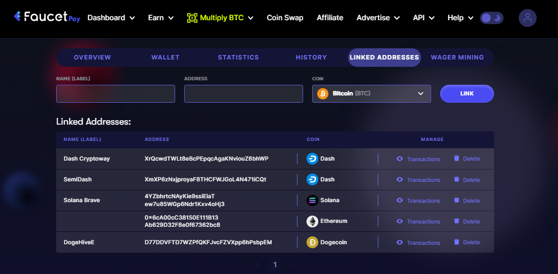Click trash icon in the Ethereum row
The width and height of the screenshot is (558, 274).
pyautogui.click(x=456, y=221)
